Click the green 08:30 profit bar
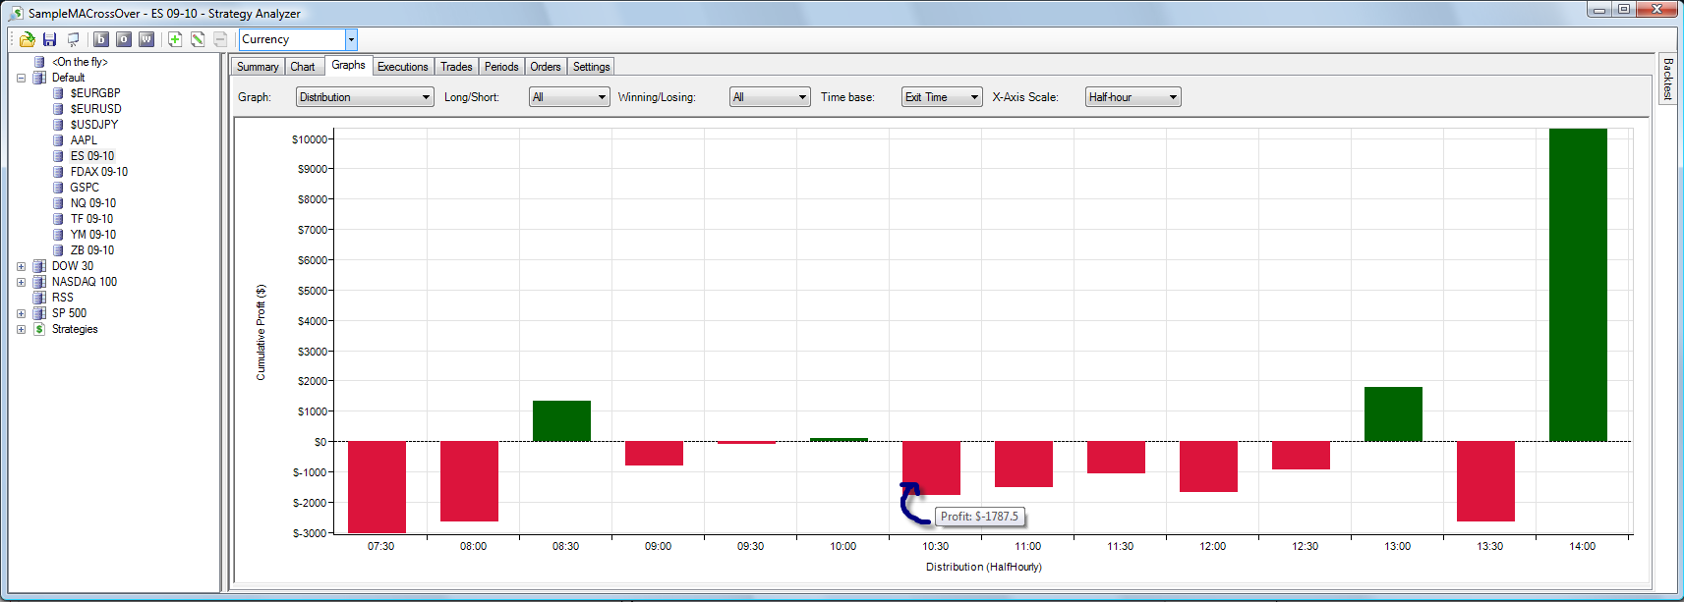Viewport: 1684px width, 602px height. (x=561, y=421)
